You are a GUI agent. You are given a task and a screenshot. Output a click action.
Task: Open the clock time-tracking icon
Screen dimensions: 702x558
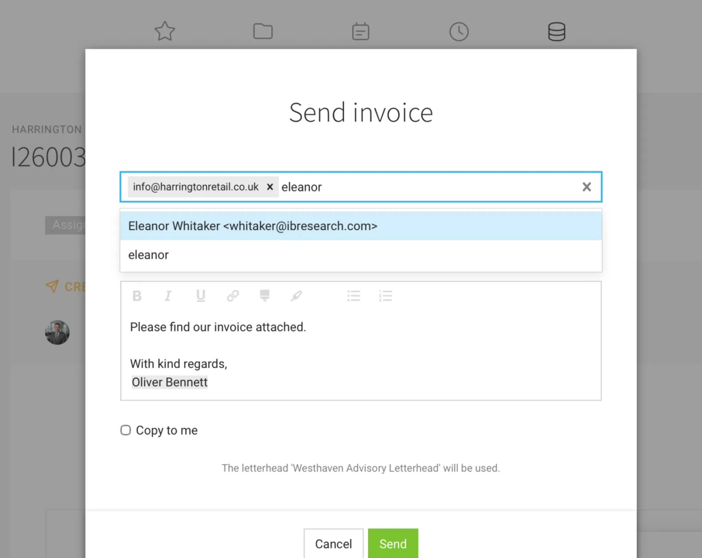(459, 32)
